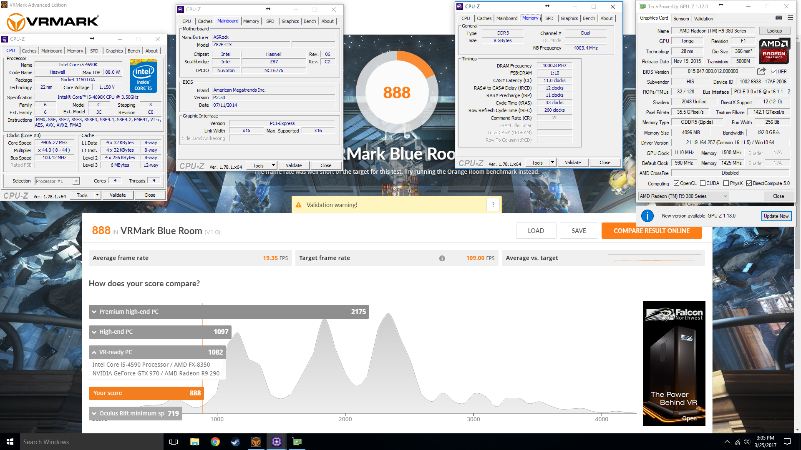
Task: Click the GPU-Z Lookup button
Action: click(x=774, y=31)
